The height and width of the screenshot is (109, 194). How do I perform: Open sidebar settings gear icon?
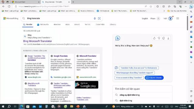coord(191,101)
